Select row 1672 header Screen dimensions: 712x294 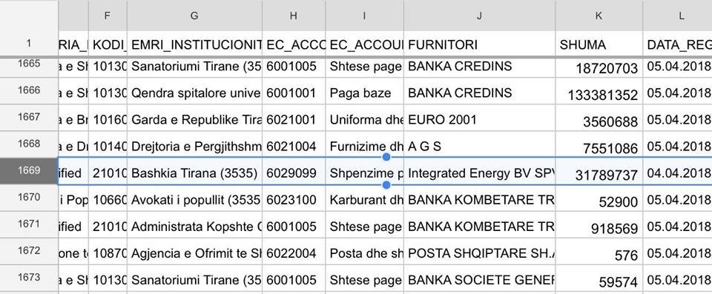(x=29, y=251)
